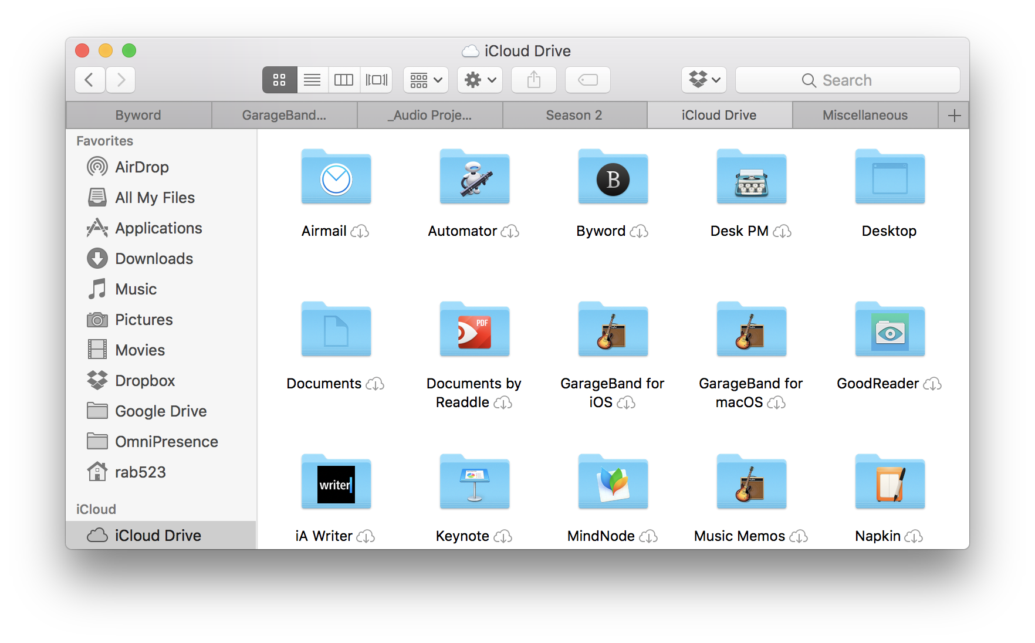Viewport: 1035px width, 643px height.
Task: Switch to the Miscellaneous tab
Action: [865, 115]
